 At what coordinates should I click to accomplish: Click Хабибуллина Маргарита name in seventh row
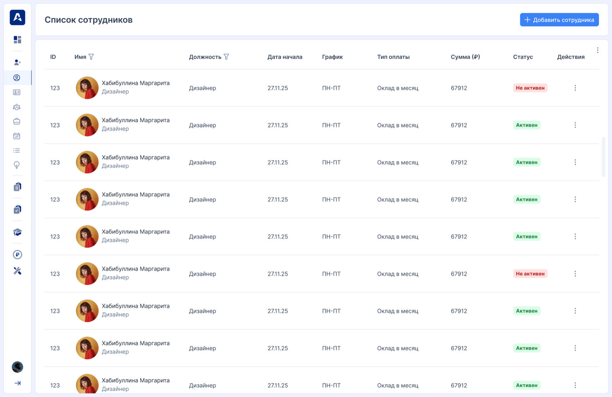coord(136,306)
